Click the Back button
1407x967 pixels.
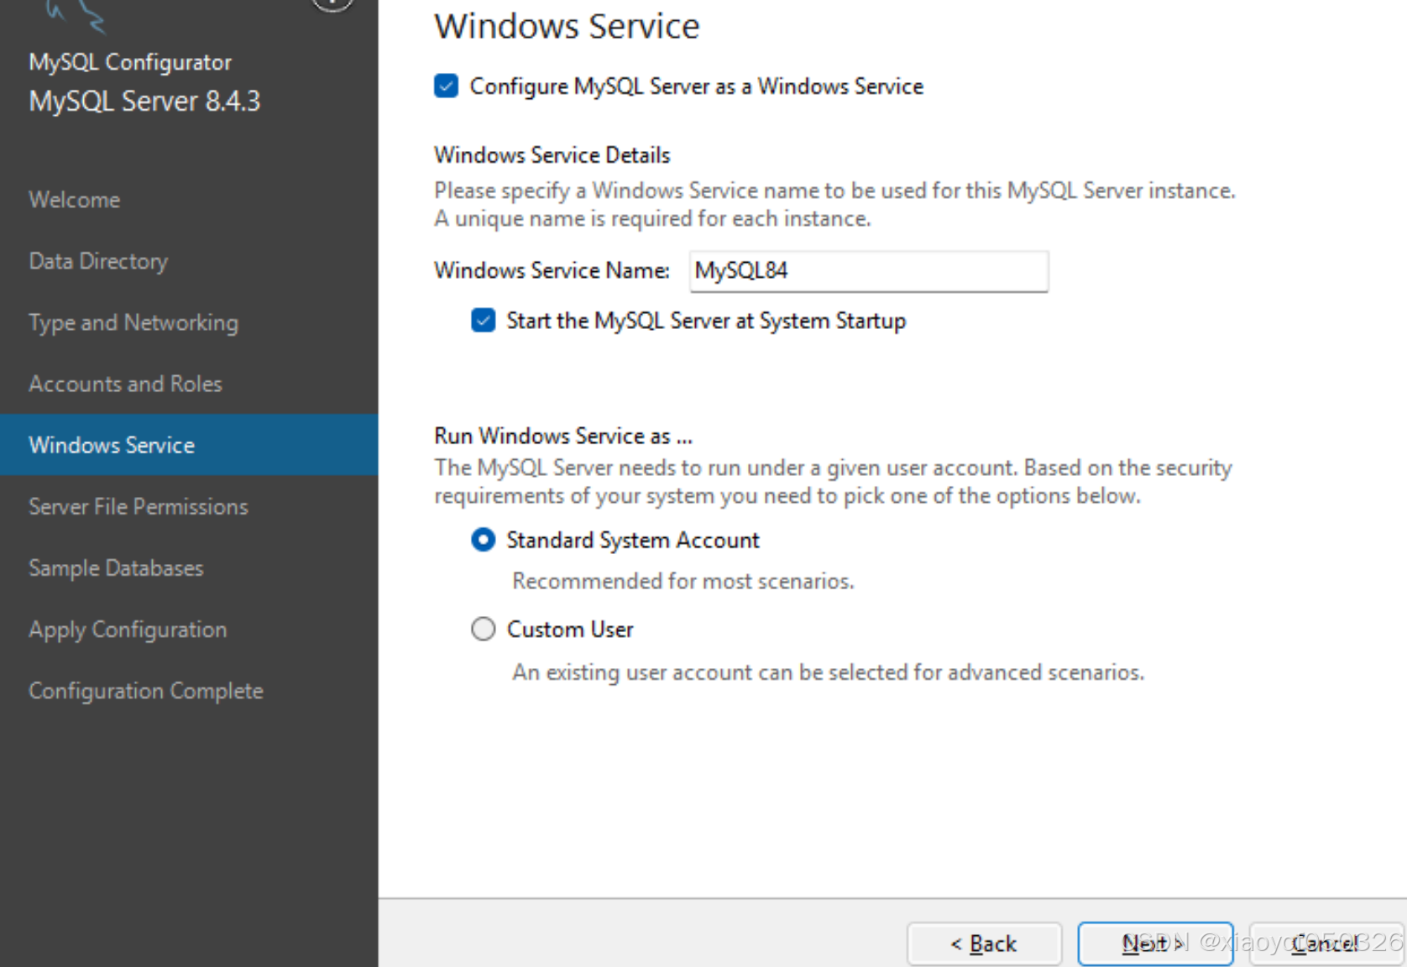[x=984, y=944]
